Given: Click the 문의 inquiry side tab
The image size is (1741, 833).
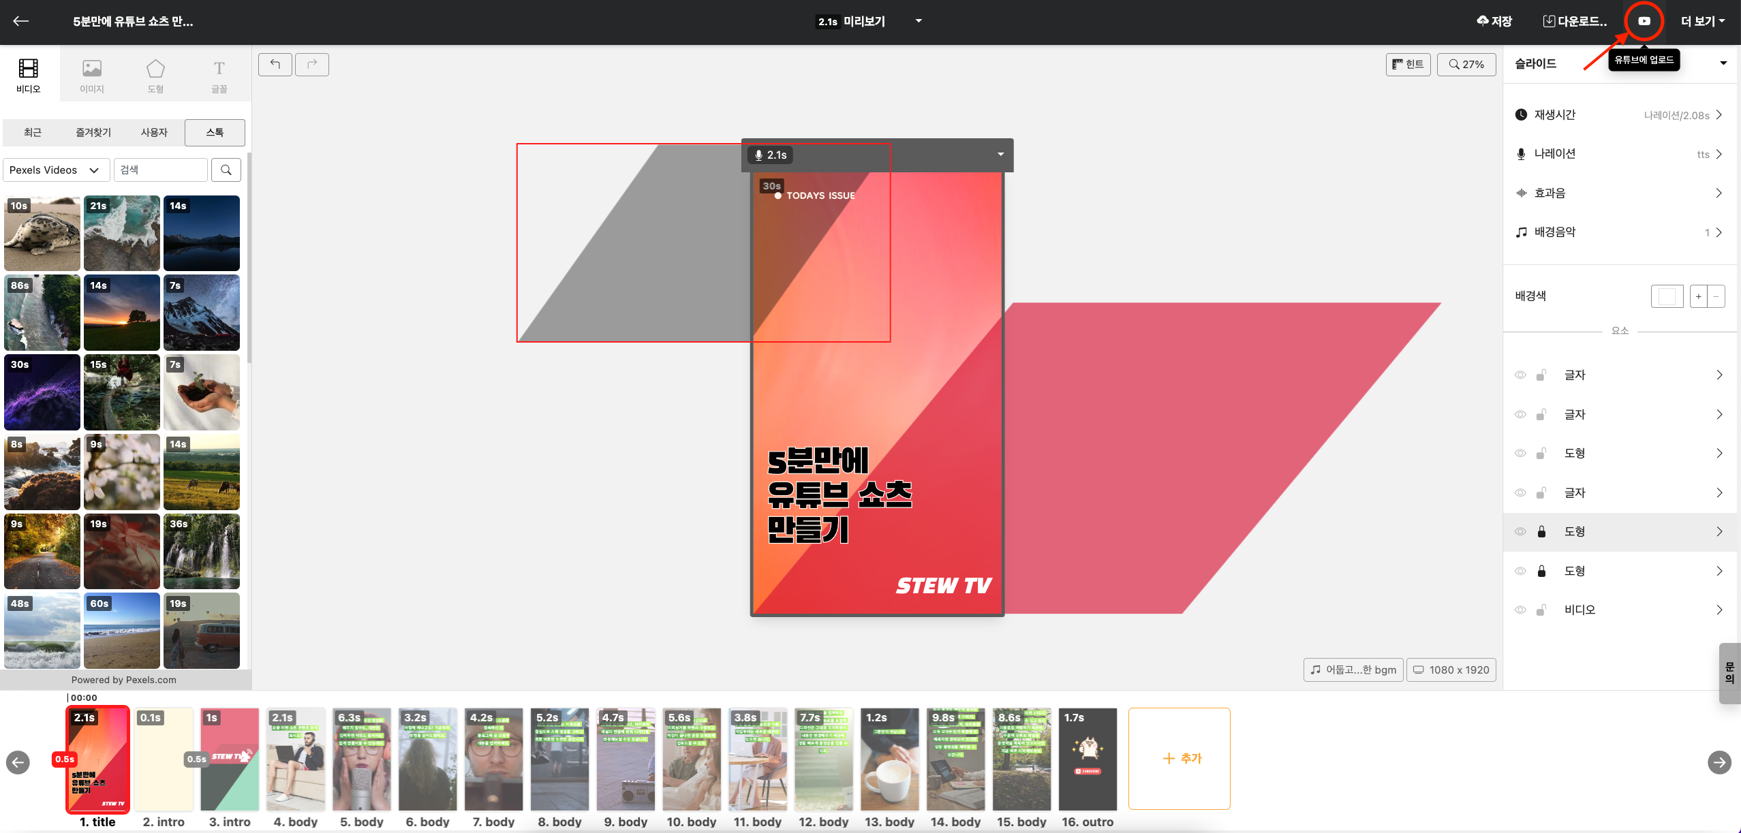Looking at the screenshot, I should coord(1730,673).
